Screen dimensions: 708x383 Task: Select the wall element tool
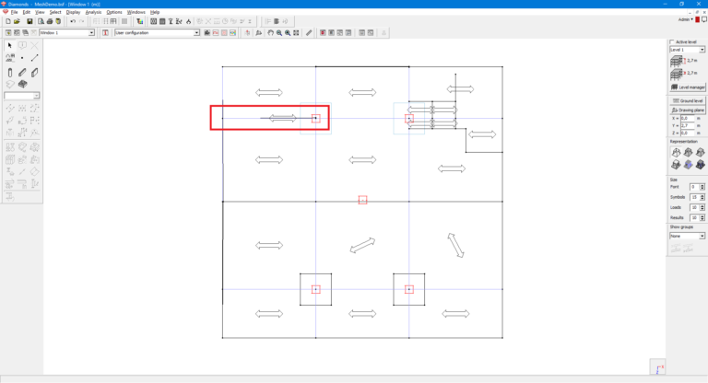point(35,73)
